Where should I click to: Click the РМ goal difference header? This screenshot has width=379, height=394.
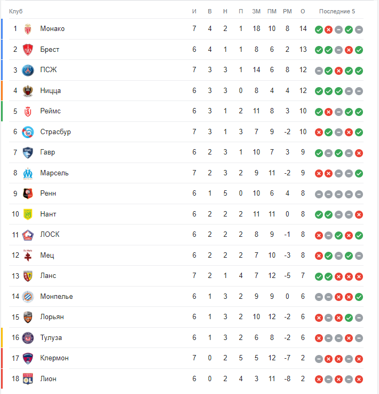[287, 11]
